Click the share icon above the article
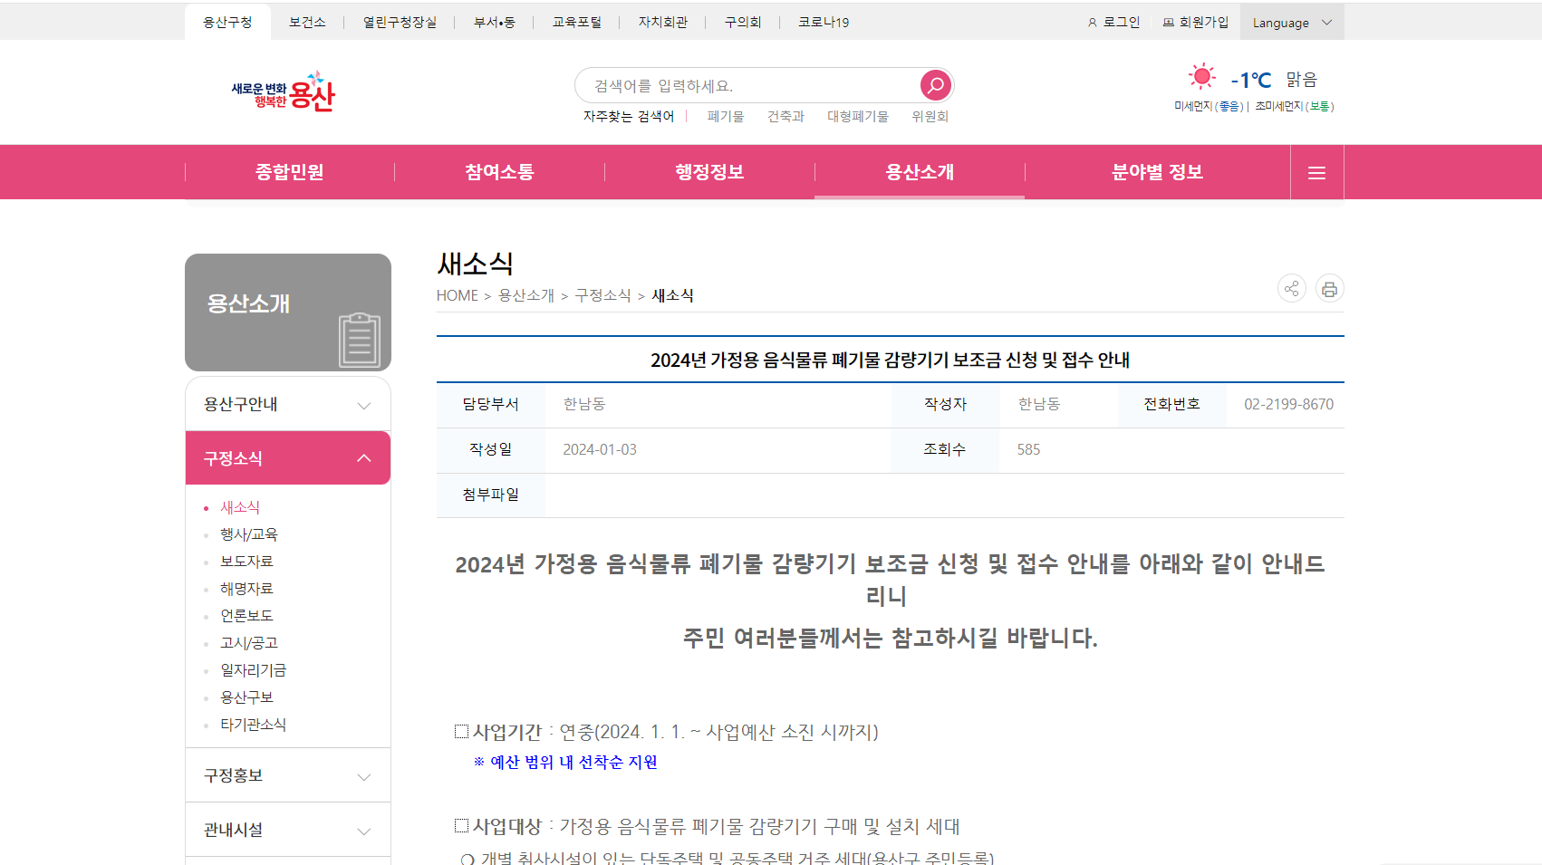This screenshot has height=865, width=1542. 1291,288
